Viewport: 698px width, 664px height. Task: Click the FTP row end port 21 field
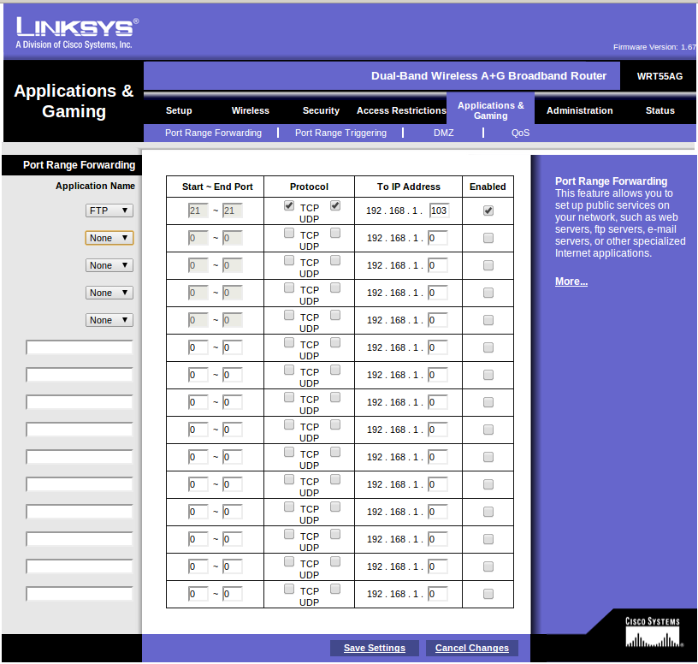click(233, 210)
